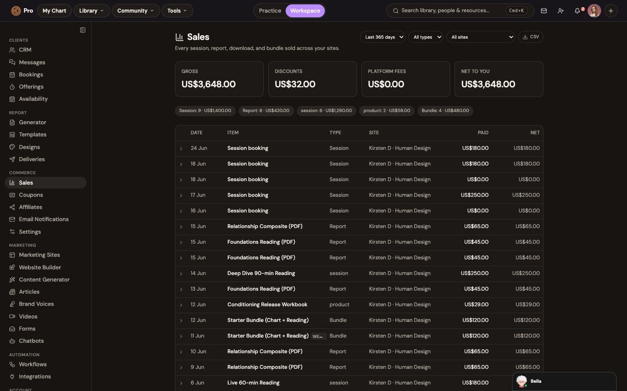The image size is (627, 391).
Task: Click the DATE column header
Action: [196, 133]
